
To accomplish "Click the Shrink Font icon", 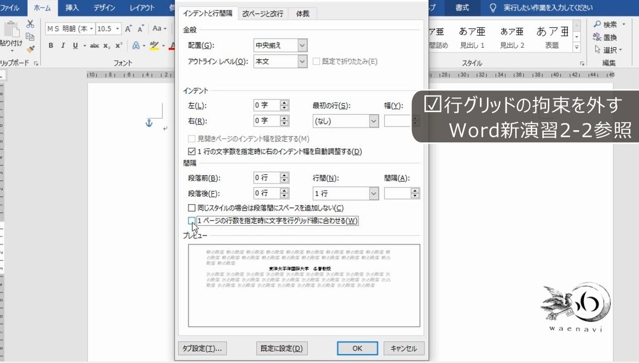I will tap(141, 29).
